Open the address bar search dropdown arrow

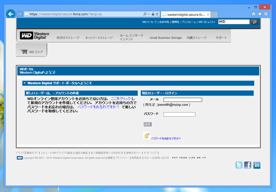[x=149, y=14]
